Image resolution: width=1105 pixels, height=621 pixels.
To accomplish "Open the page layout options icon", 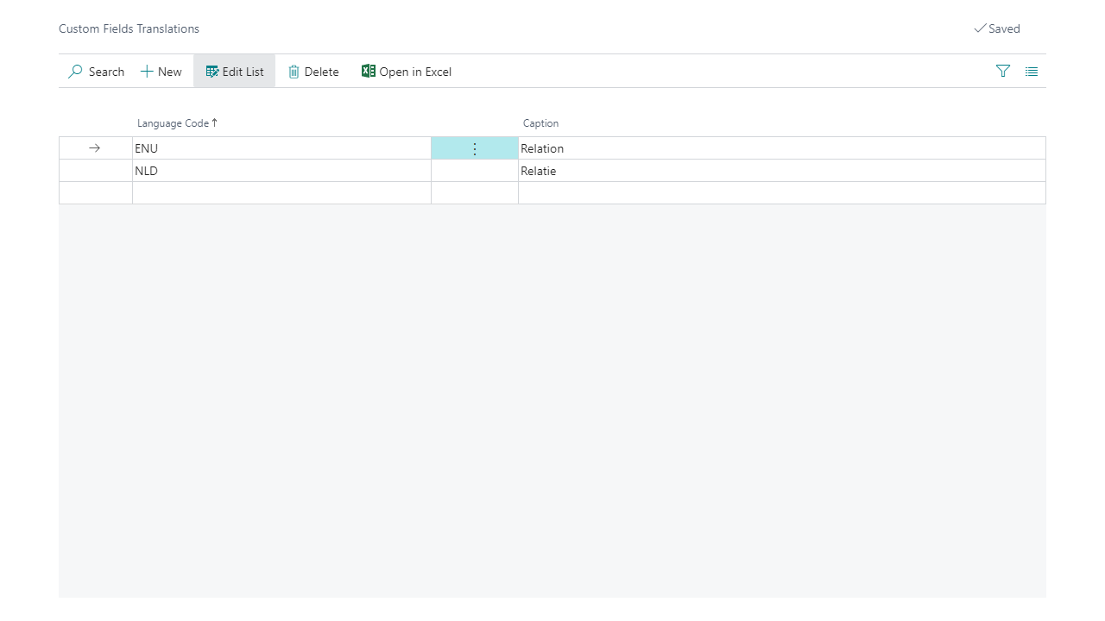I will [1031, 72].
